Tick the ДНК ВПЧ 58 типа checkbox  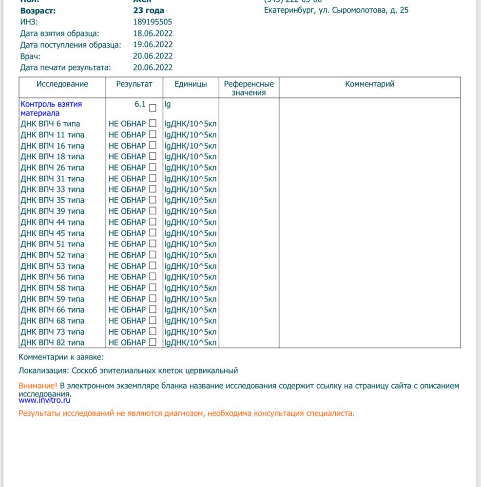[153, 288]
